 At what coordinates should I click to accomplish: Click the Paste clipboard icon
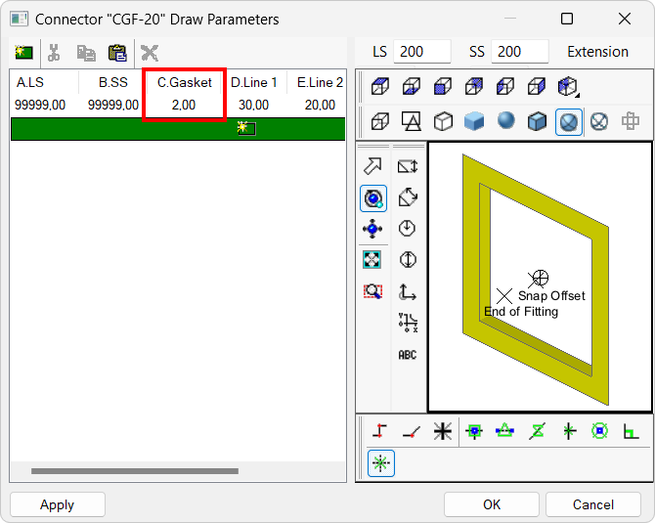coord(117,53)
